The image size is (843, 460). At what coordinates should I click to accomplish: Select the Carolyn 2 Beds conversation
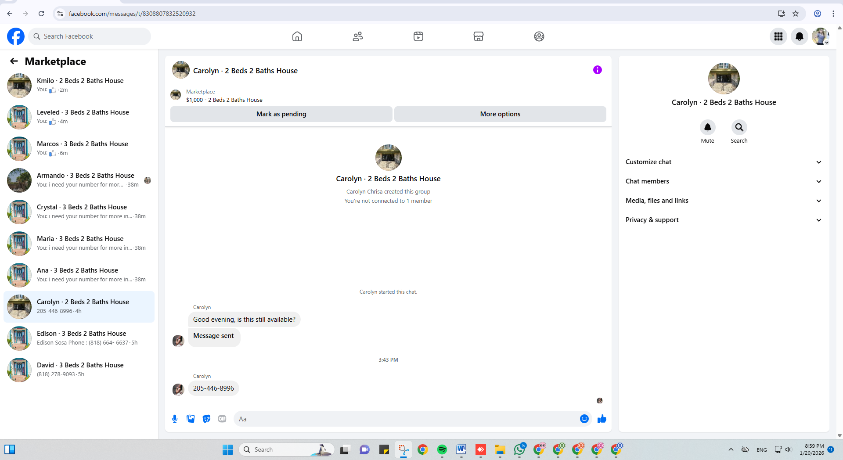(79, 307)
